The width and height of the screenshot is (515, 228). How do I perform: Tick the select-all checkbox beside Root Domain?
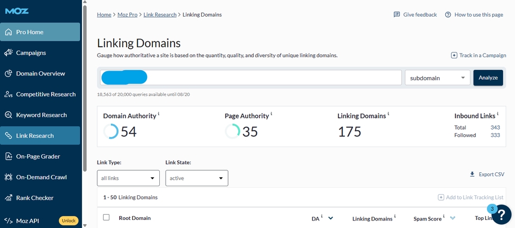[106, 217]
